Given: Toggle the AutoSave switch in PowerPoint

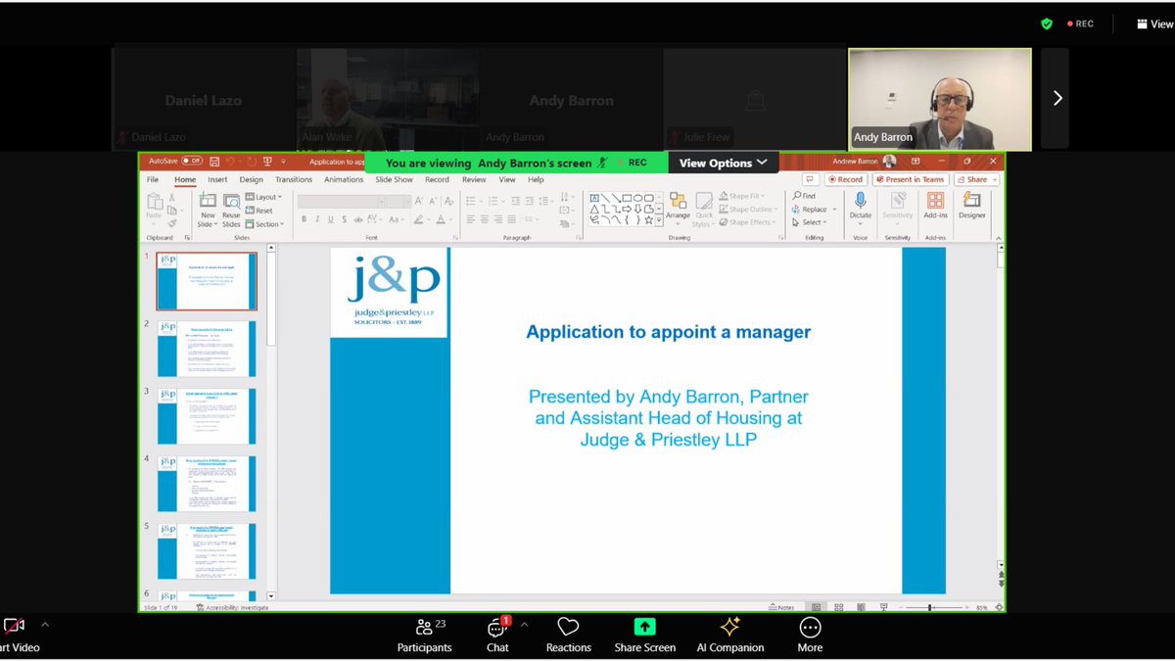Looking at the screenshot, I should click(x=191, y=161).
